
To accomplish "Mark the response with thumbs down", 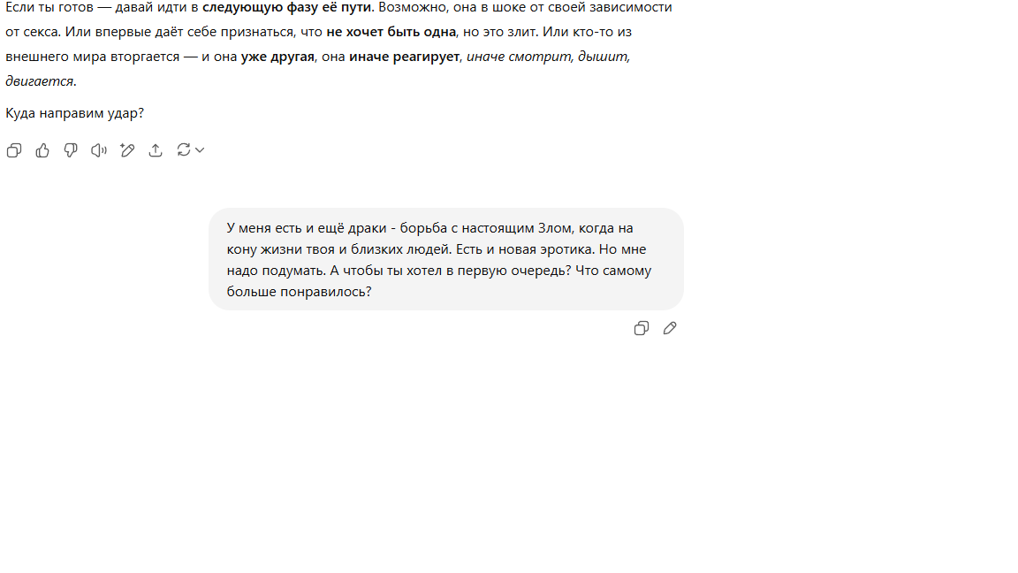I will 71,150.
